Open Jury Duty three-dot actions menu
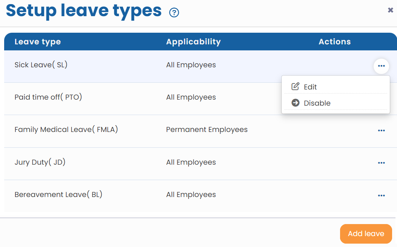Screen dimensions: 397x247 pos(381,163)
